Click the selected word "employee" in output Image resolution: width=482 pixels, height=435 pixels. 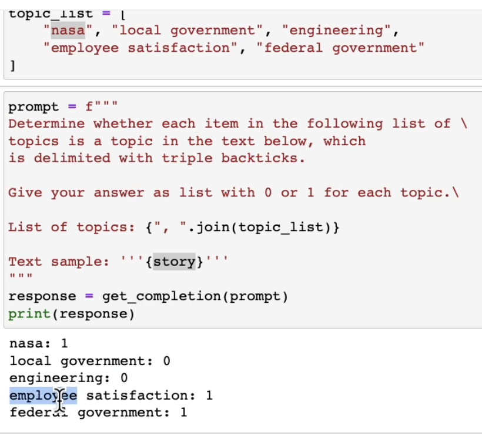tap(43, 396)
